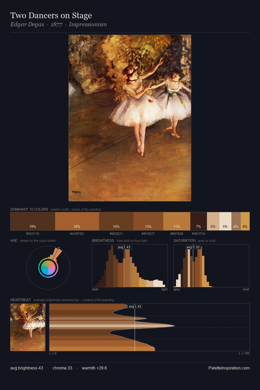Click the 11% #B97939 tan swatch

tap(177, 221)
